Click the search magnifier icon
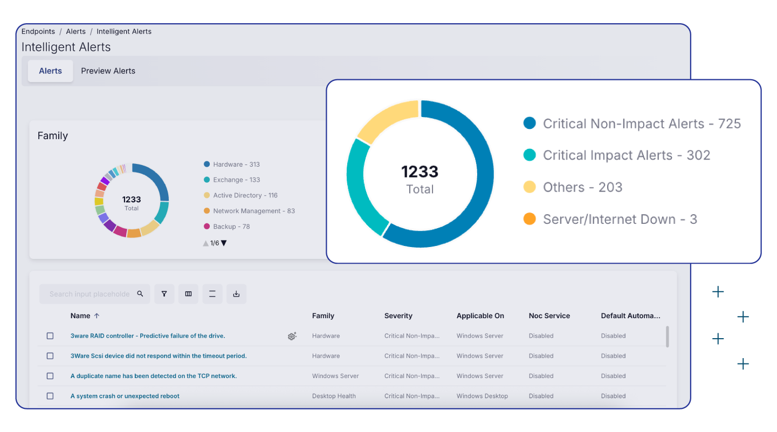The image size is (777, 432). [x=140, y=294]
